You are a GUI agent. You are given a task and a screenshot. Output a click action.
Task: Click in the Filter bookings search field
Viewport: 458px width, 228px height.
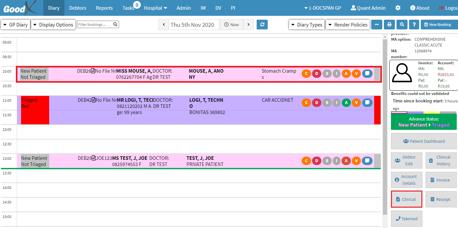pyautogui.click(x=95, y=25)
